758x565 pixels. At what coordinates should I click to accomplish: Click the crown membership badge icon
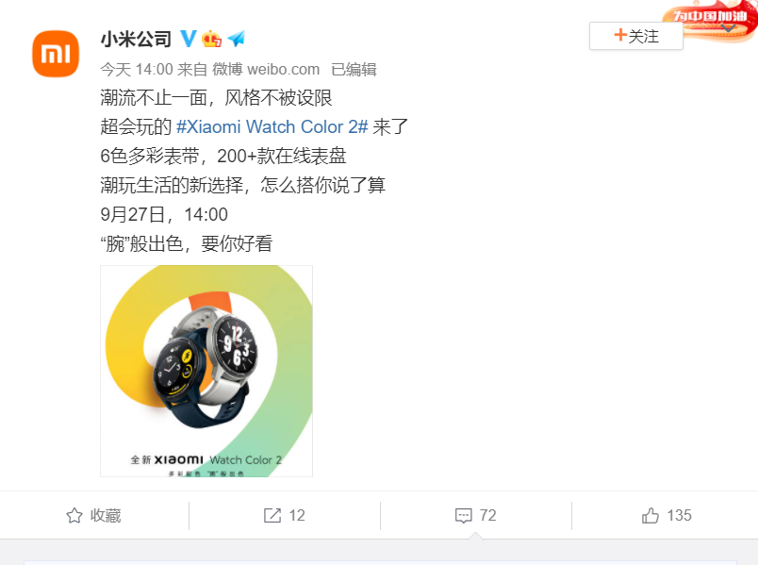tap(212, 39)
